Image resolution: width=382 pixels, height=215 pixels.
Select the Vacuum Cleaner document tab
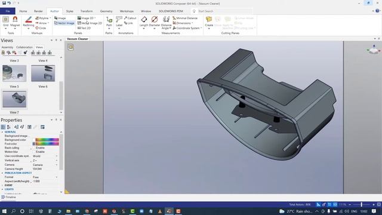[78, 39]
